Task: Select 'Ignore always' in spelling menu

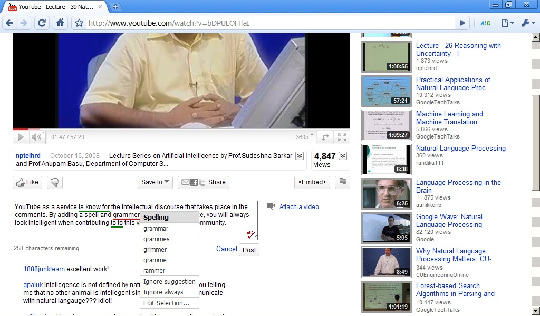Action: pyautogui.click(x=163, y=292)
